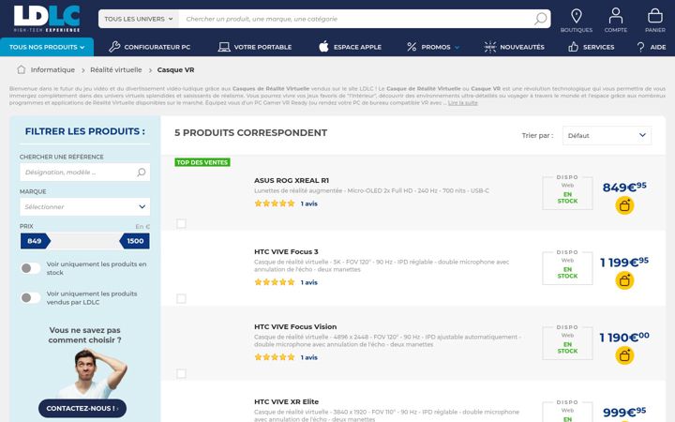Open the Trier par Défaut dropdown
675x422 pixels.
coord(607,135)
